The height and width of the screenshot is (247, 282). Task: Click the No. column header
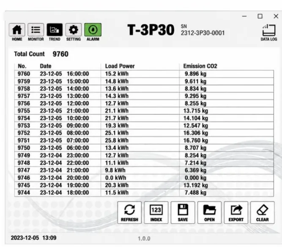[x=22, y=66]
